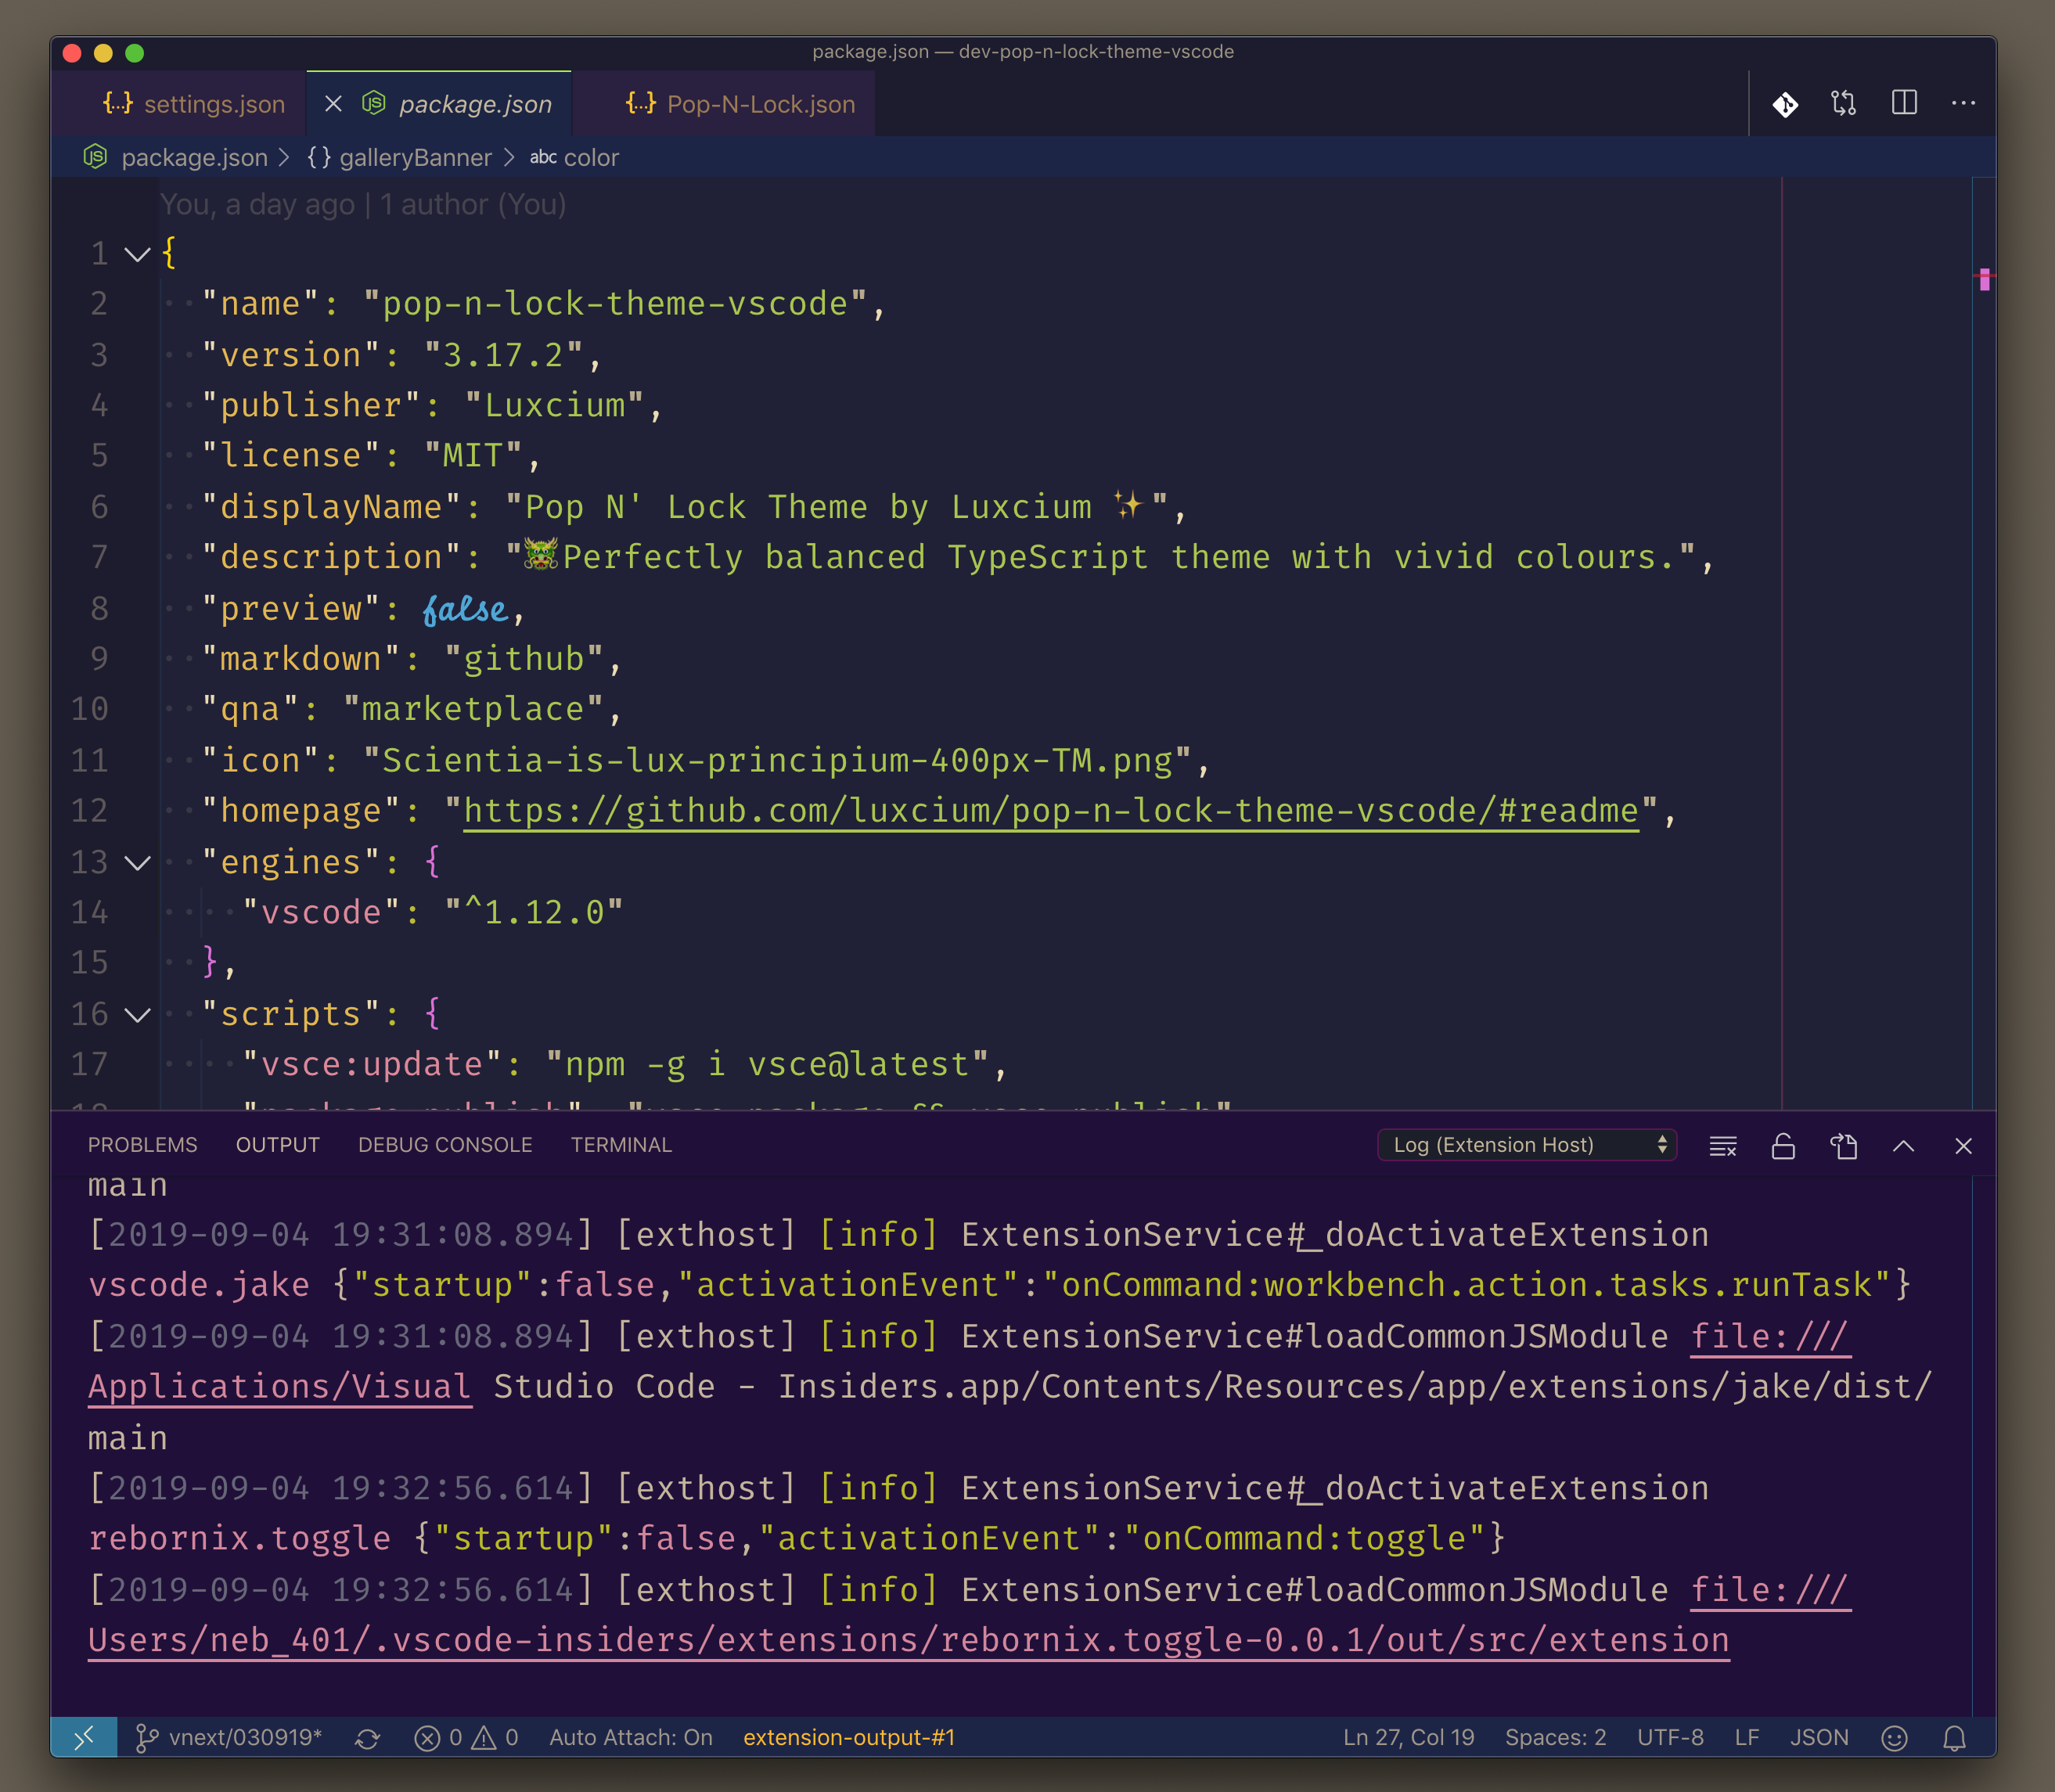The height and width of the screenshot is (1792, 2055).
Task: Collapse the "scripts" block on line 16
Action: [x=138, y=1014]
